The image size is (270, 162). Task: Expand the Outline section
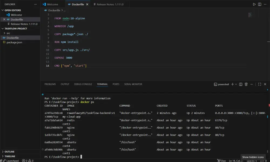[20, 152]
